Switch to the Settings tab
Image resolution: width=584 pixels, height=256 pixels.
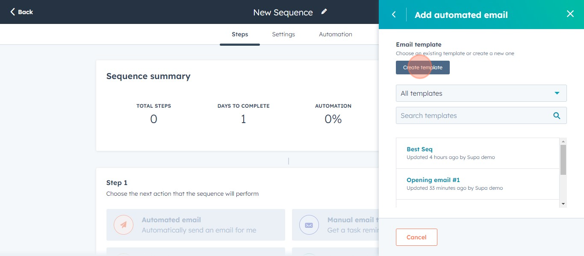pyautogui.click(x=283, y=34)
